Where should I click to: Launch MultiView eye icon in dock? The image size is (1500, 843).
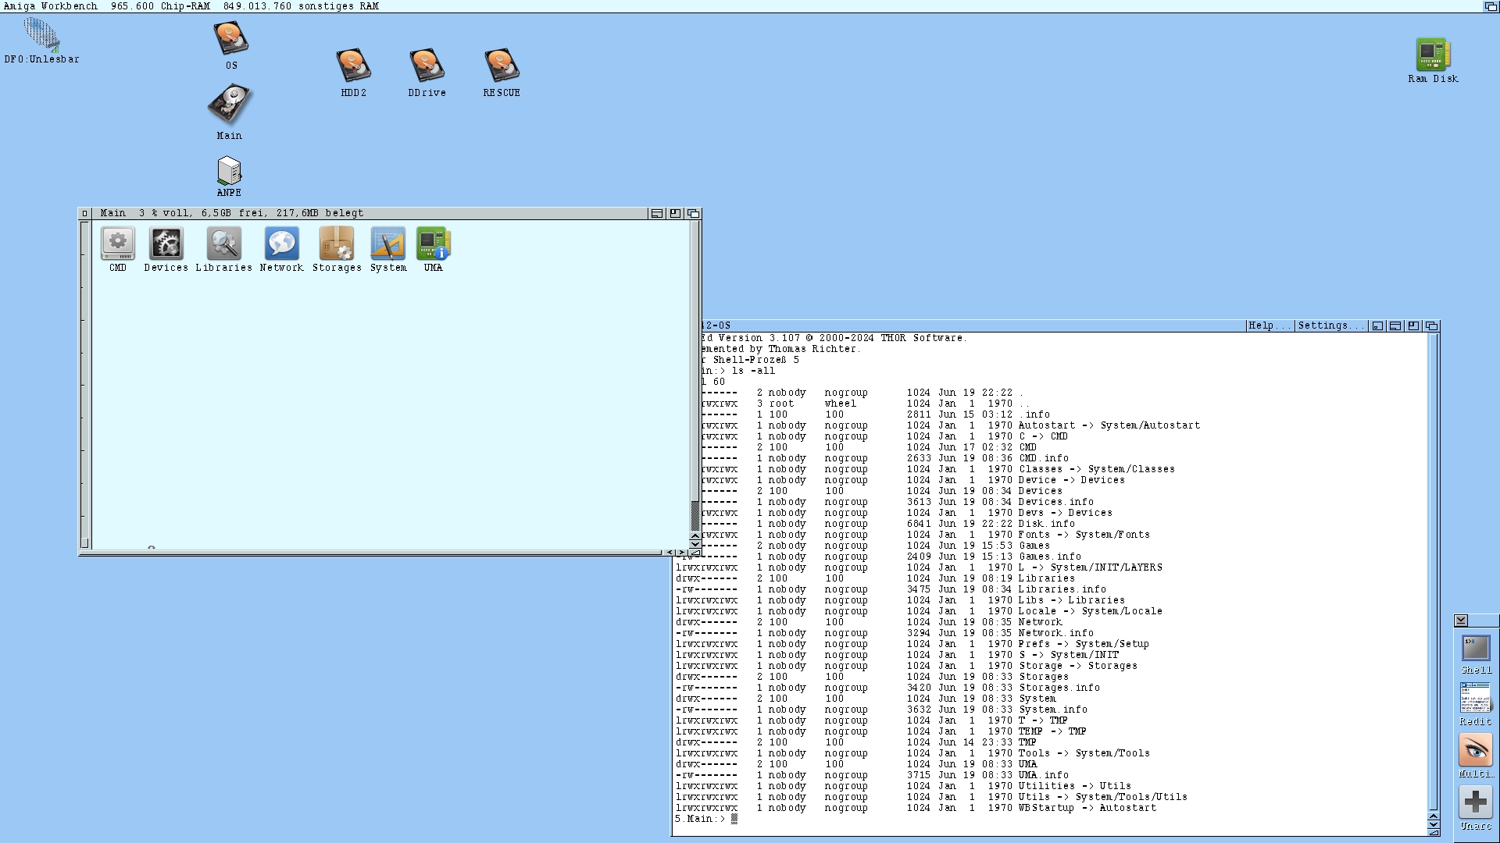point(1476,751)
